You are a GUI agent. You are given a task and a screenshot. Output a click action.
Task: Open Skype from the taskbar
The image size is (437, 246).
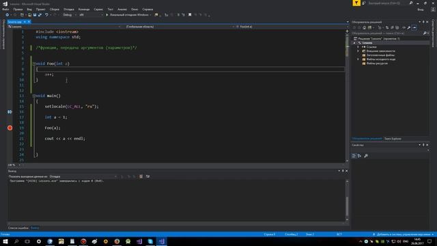150,241
